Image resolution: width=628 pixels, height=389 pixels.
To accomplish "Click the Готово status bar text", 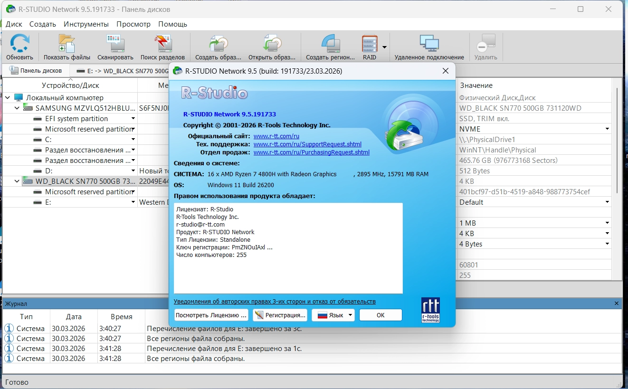I will tap(17, 382).
